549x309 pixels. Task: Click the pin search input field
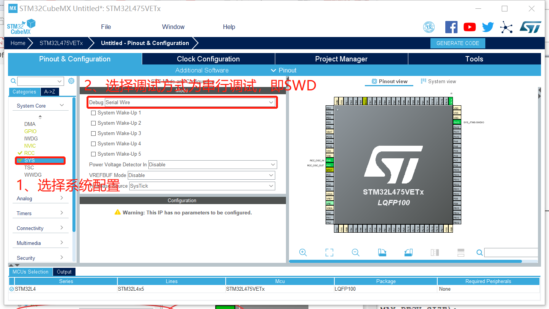coord(511,253)
